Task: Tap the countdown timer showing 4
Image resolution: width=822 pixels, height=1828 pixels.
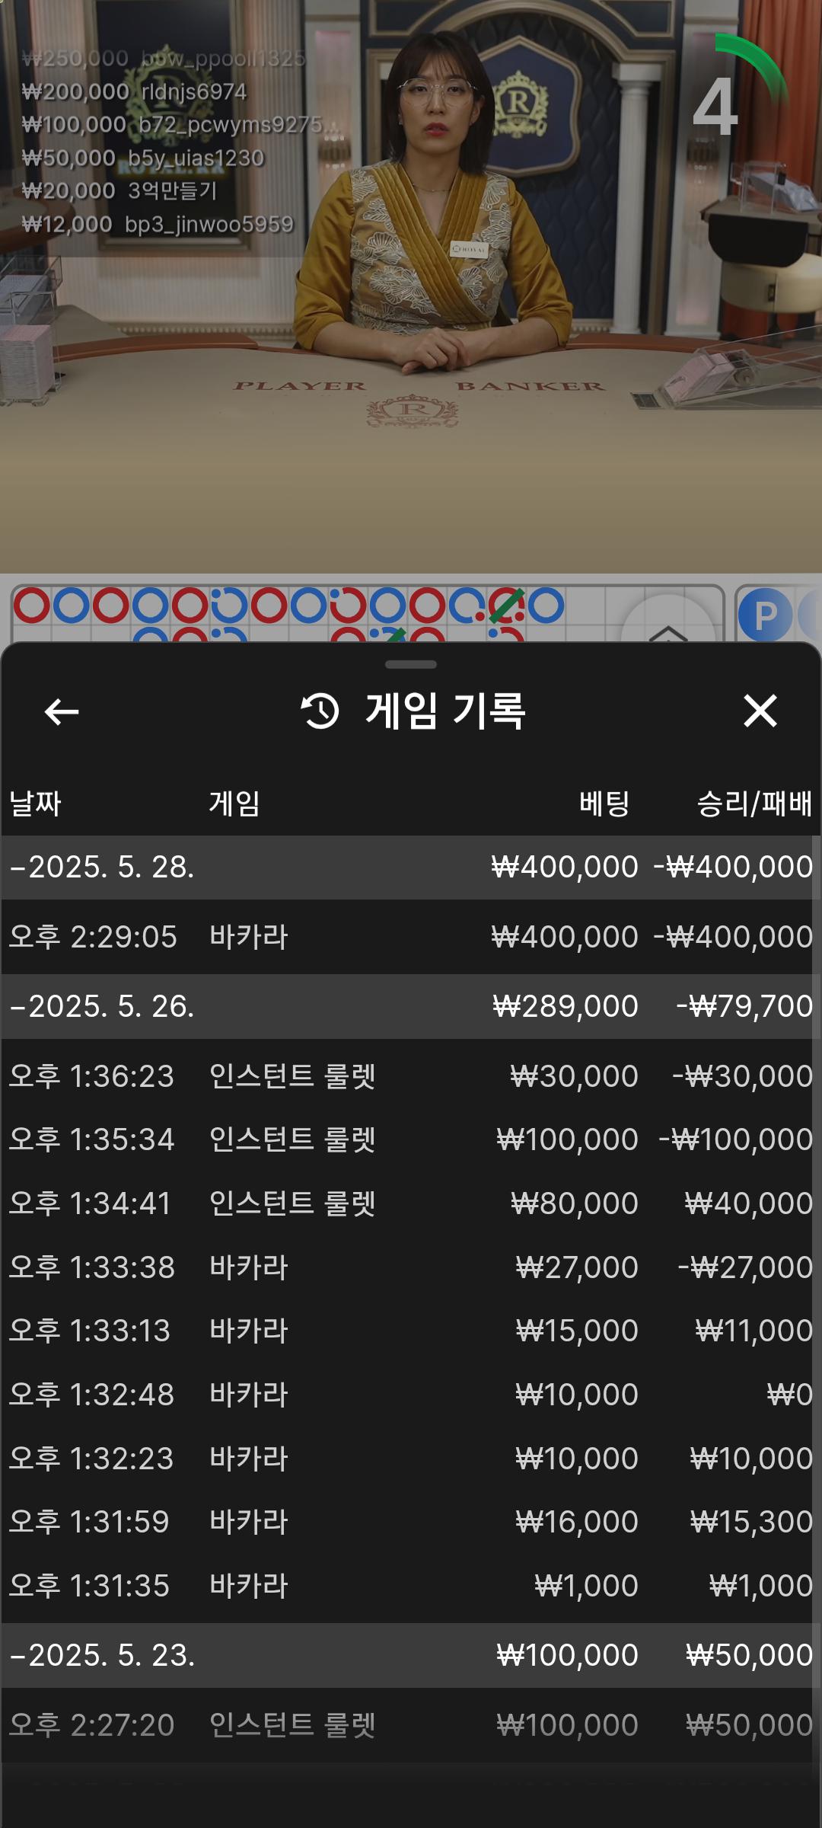Action: pyautogui.click(x=715, y=107)
